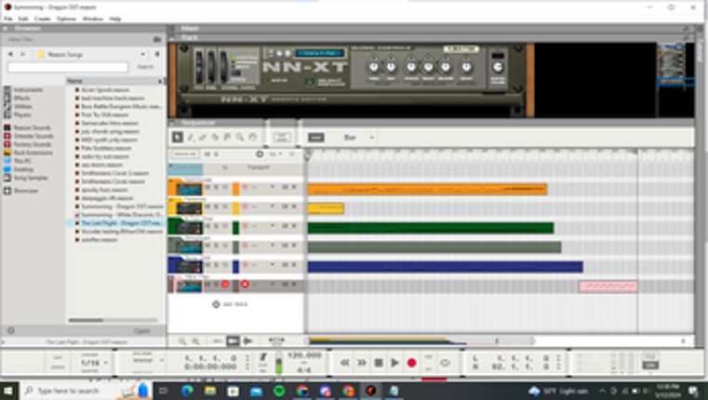Screen dimensions: 708x400
Task: Click the Rewind button in the transport
Action: (345, 363)
